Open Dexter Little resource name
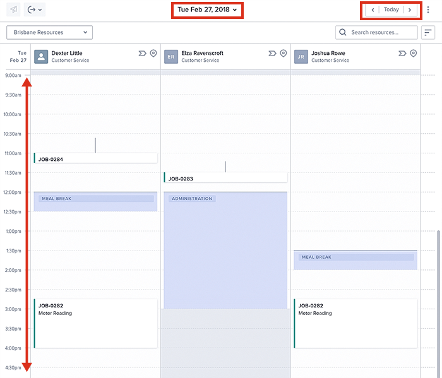Image resolution: width=442 pixels, height=378 pixels. (x=67, y=53)
